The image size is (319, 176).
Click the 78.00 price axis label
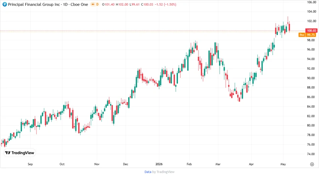[312, 135]
